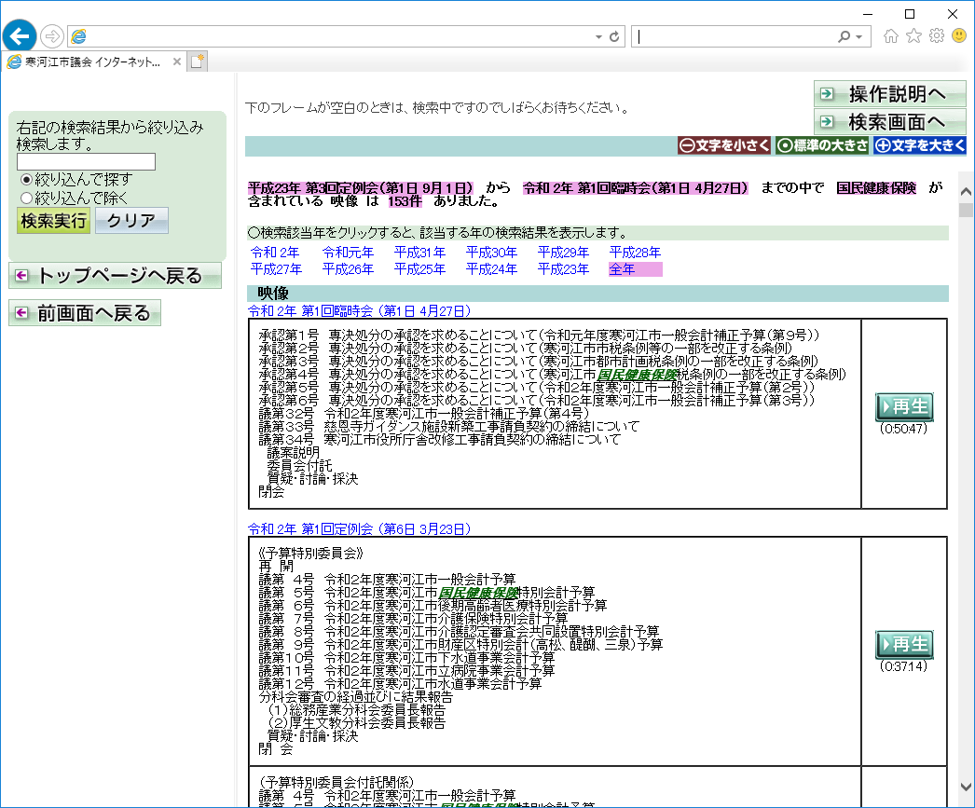This screenshot has height=808, width=975.
Task: Open 令和 2年 第1回臨時会 4月27日 link
Action: [x=360, y=310]
